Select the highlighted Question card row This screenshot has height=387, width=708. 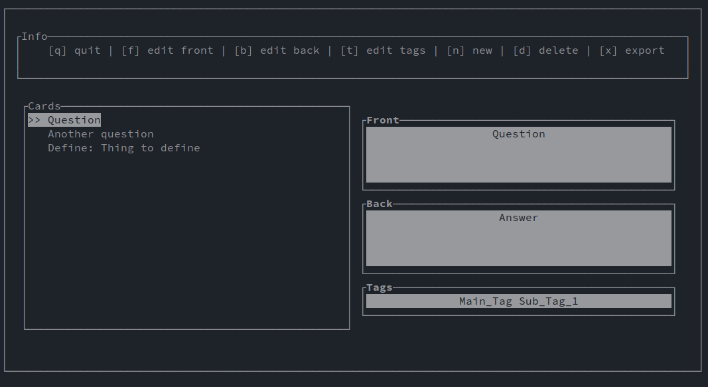[64, 120]
